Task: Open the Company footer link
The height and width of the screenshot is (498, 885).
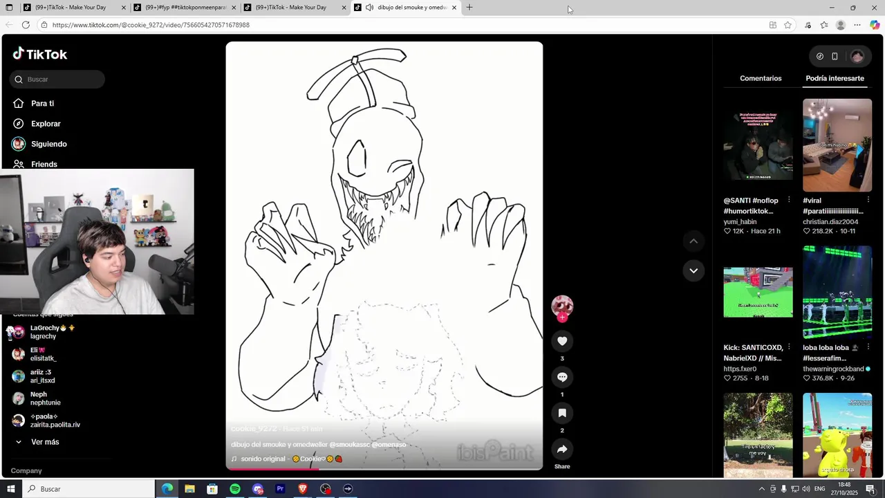Action: point(26,471)
